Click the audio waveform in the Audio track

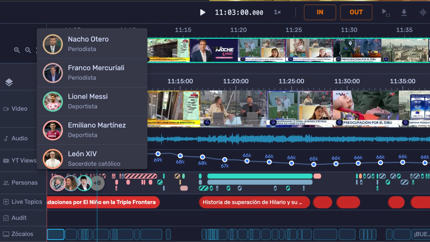coord(289,139)
